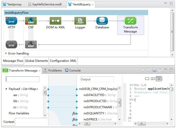
Task: Select the Database connector in the flow
Action: (x=102, y=21)
